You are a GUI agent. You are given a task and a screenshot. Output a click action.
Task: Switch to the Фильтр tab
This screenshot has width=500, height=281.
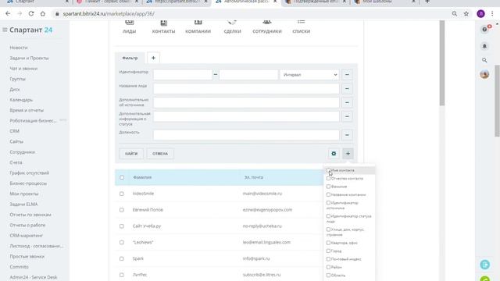pos(130,58)
